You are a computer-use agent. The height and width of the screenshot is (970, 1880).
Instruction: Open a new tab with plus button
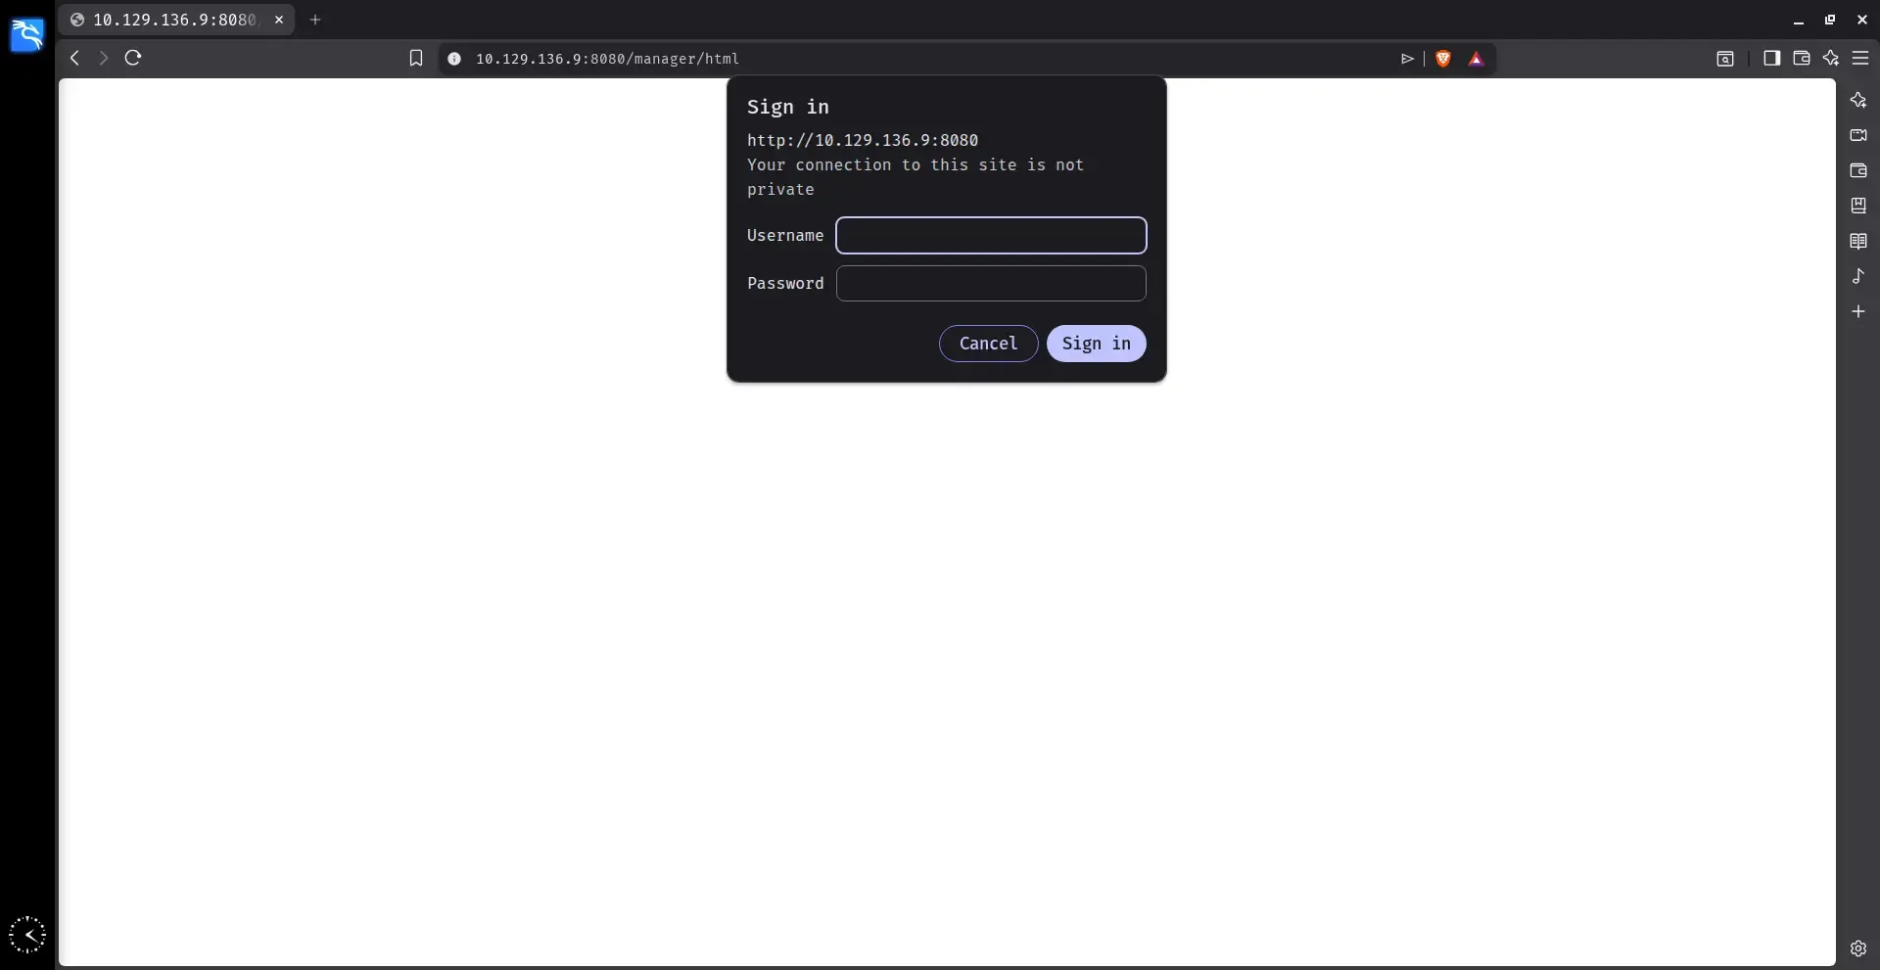click(x=315, y=20)
